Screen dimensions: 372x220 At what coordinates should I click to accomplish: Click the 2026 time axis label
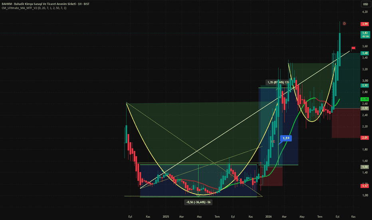point(269,217)
